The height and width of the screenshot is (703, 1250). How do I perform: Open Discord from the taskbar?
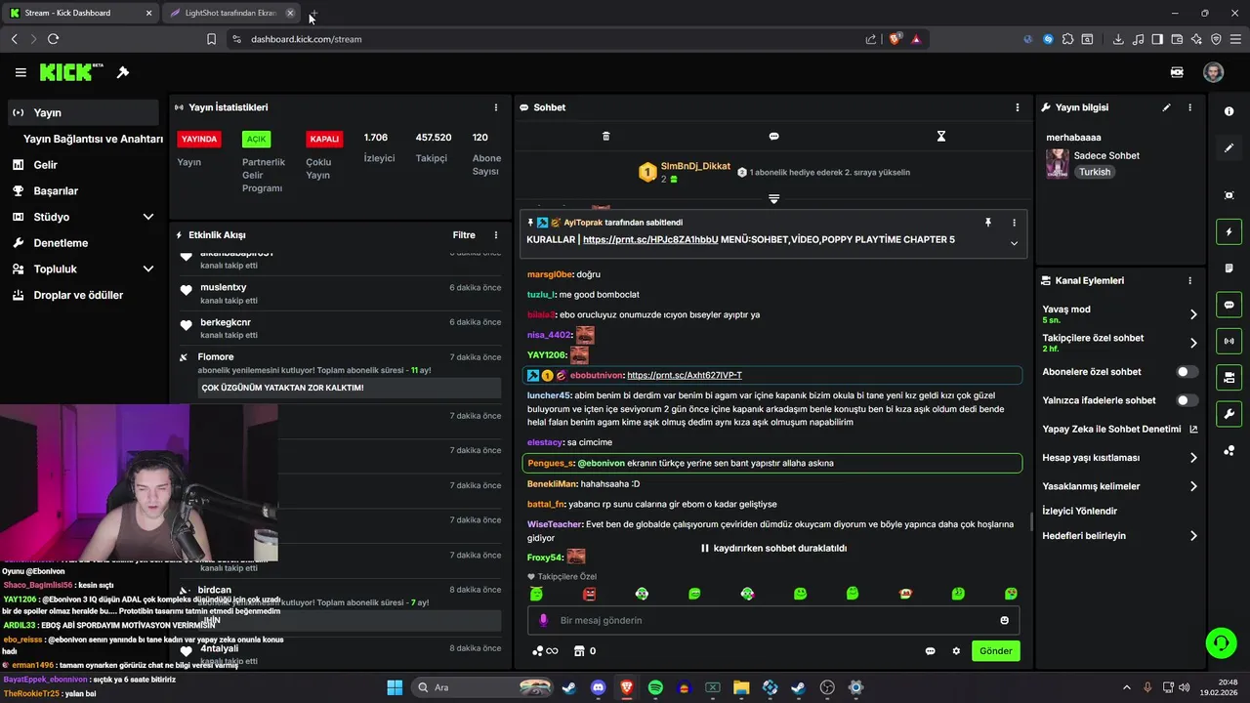[598, 687]
